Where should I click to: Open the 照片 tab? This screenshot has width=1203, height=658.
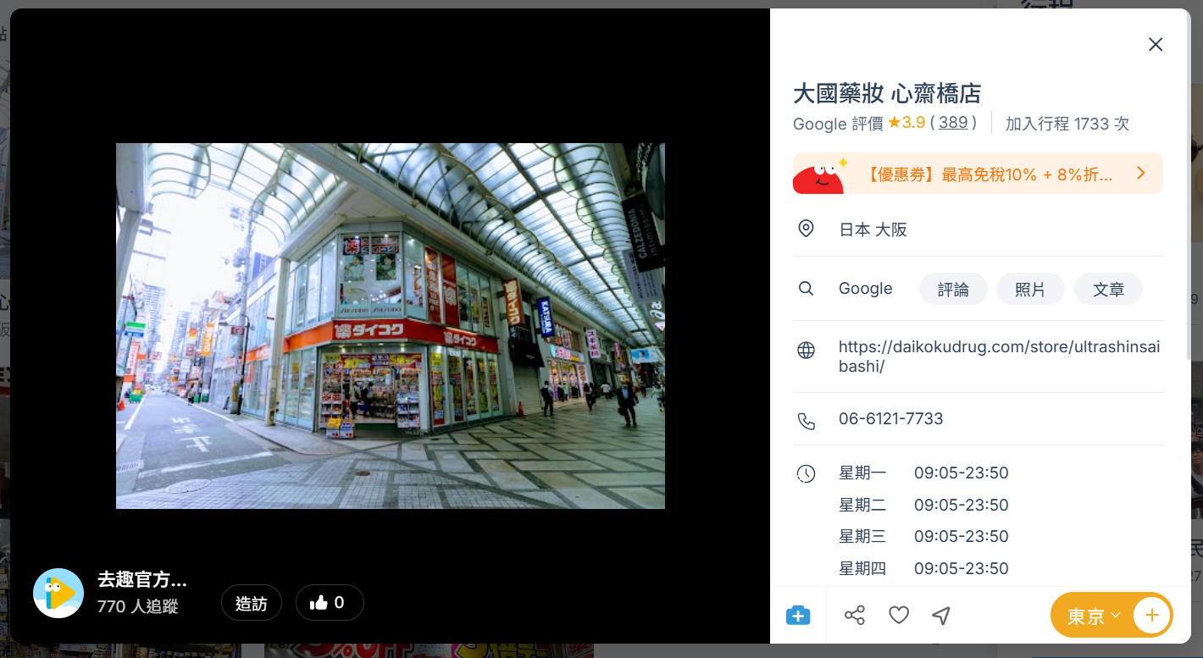(x=1030, y=288)
